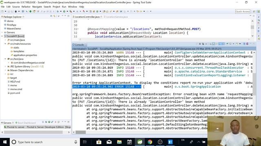
Task: Click Open Console icon
Action: pos(237,44)
